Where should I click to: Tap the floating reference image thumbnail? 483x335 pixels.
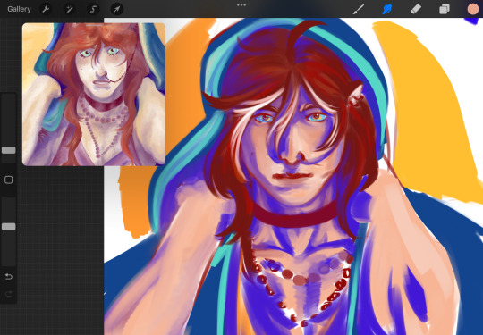(x=94, y=94)
